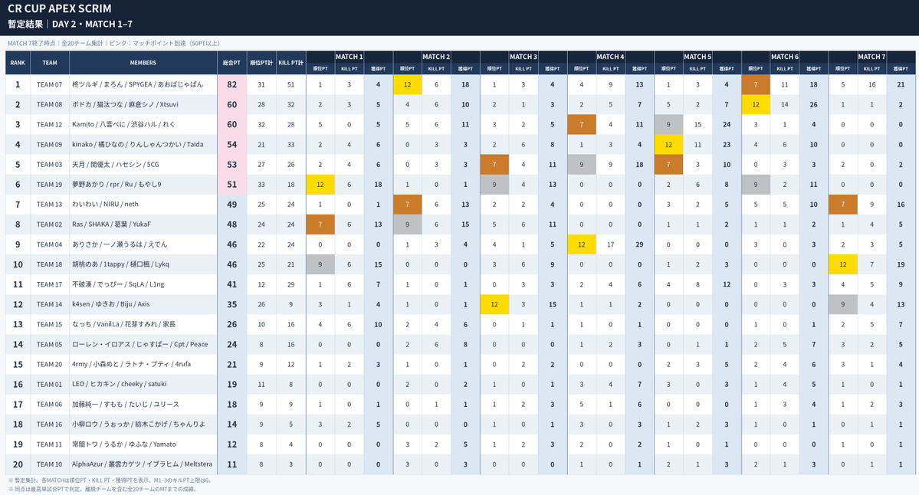Click the TEAM 02 name cell
Image resolution: width=919 pixels, height=495 pixels.
[x=50, y=225]
